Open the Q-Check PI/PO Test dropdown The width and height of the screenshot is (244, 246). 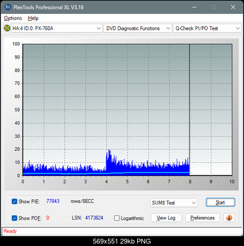point(207,28)
